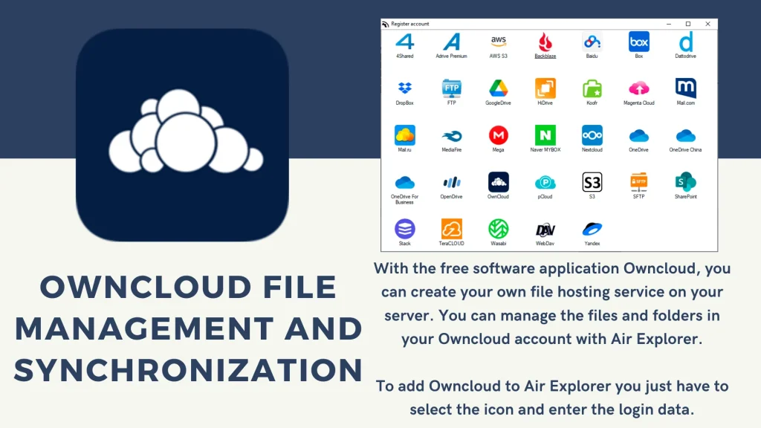
Task: Select the Mega cloud icon
Action: tap(498, 135)
